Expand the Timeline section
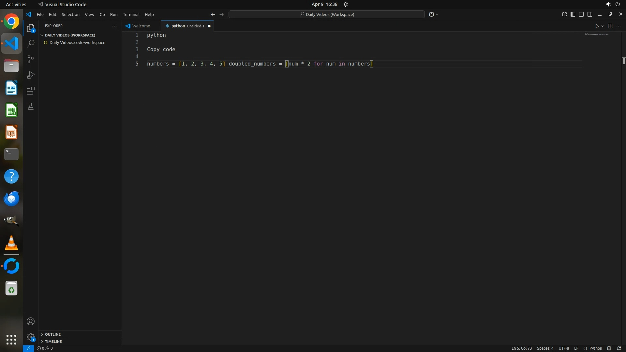Image resolution: width=626 pixels, height=352 pixels. tap(53, 342)
